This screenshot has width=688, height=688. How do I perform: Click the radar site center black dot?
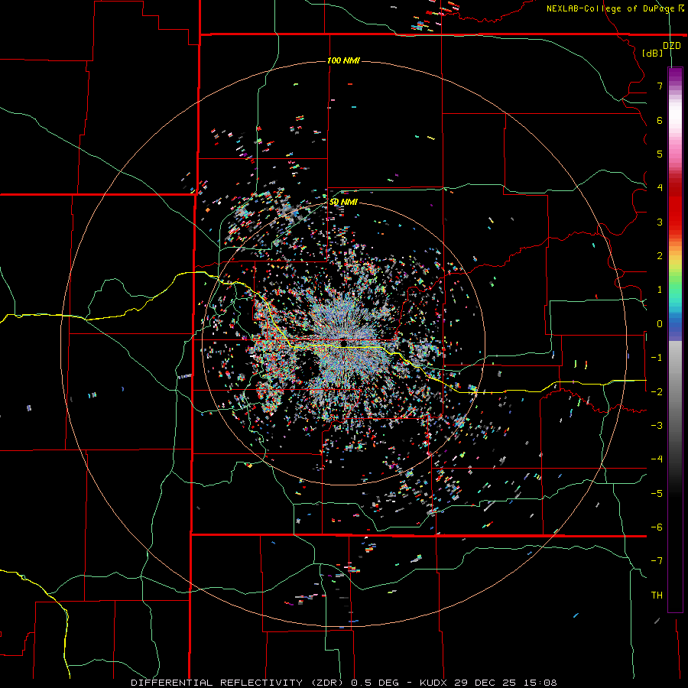pyautogui.click(x=343, y=343)
